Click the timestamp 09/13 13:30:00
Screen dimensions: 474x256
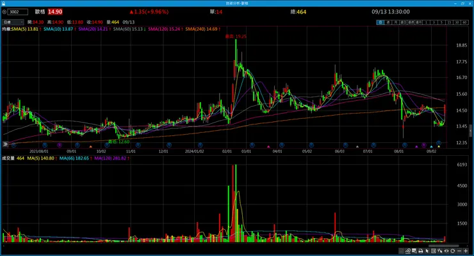pyautogui.click(x=391, y=11)
